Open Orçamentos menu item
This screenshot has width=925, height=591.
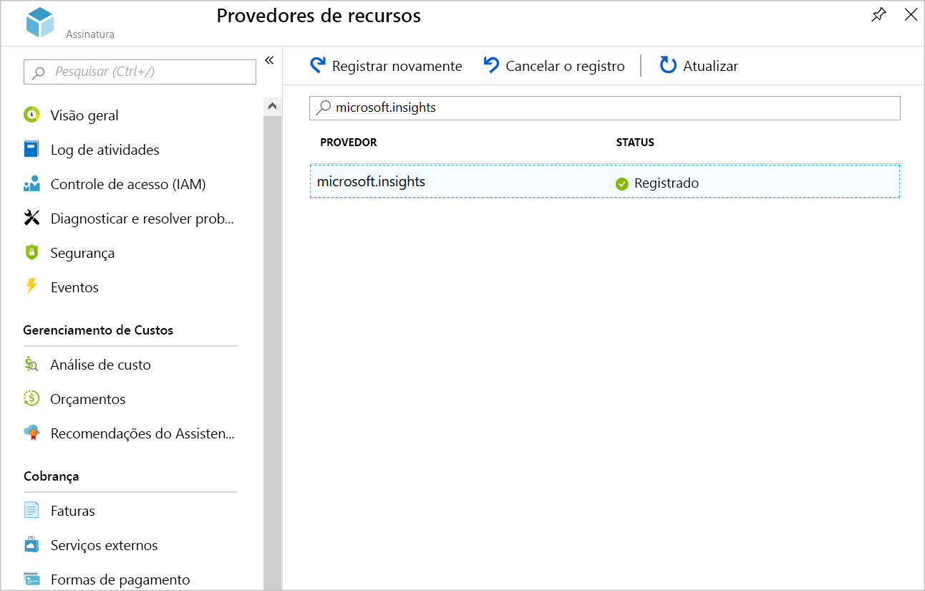[x=88, y=399]
